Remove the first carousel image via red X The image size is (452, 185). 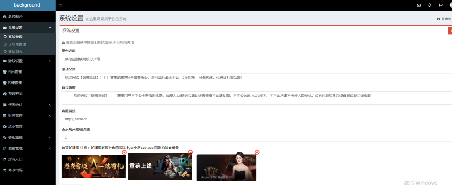[124, 152]
